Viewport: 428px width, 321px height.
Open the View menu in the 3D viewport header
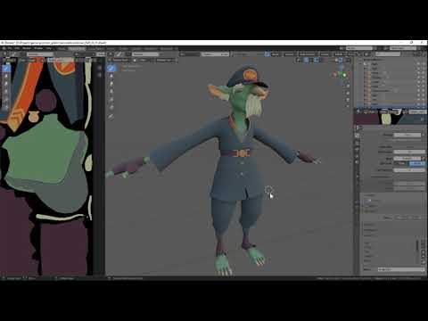coord(143,60)
